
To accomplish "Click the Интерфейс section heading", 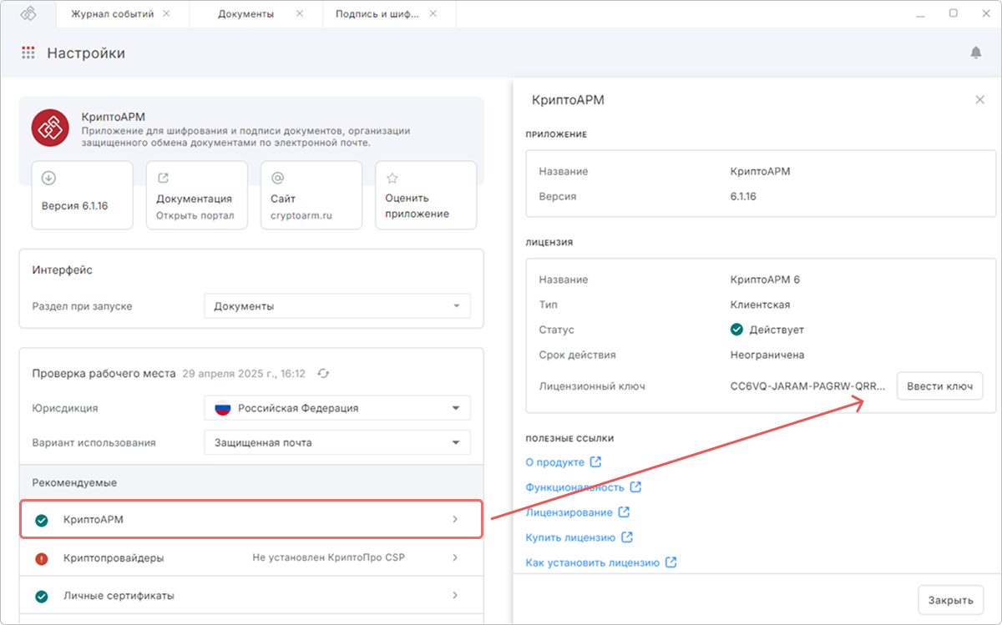I will 62,270.
